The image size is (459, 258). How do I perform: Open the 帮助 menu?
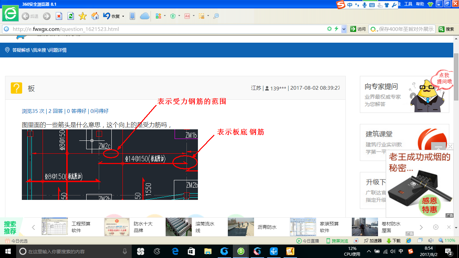click(x=420, y=4)
